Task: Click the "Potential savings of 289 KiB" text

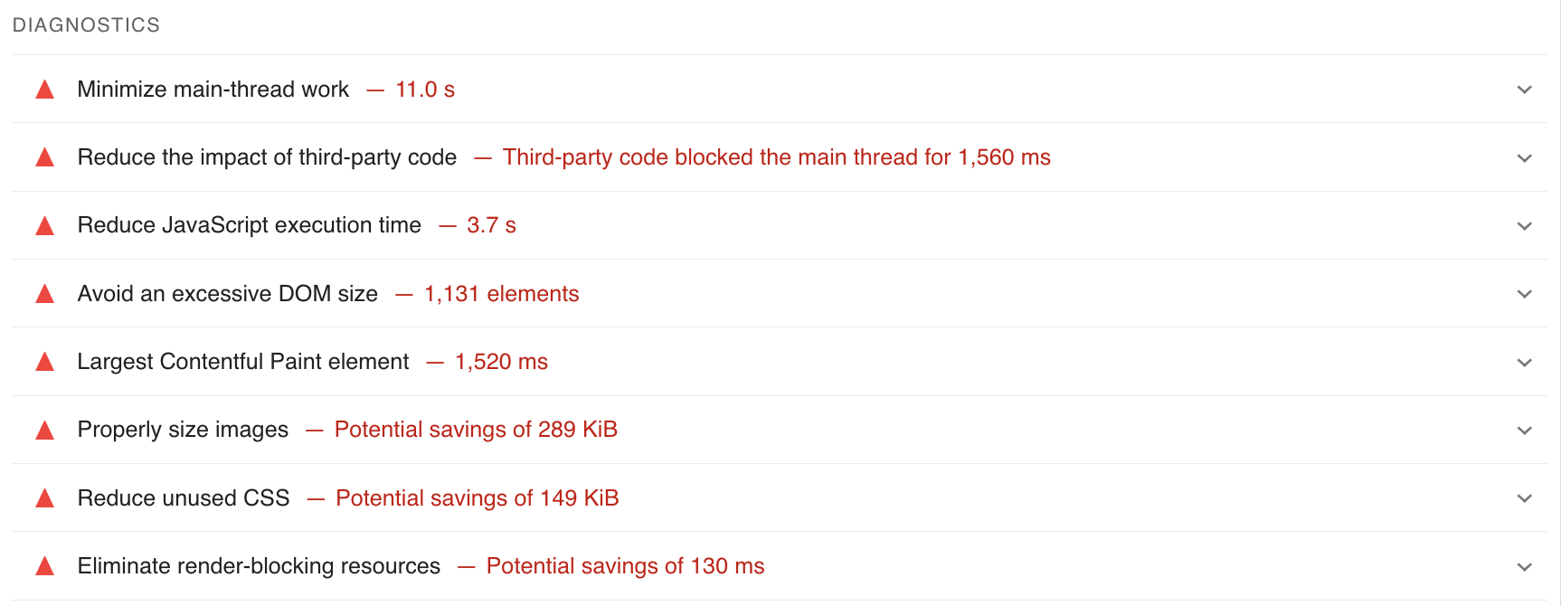Action: tap(476, 430)
